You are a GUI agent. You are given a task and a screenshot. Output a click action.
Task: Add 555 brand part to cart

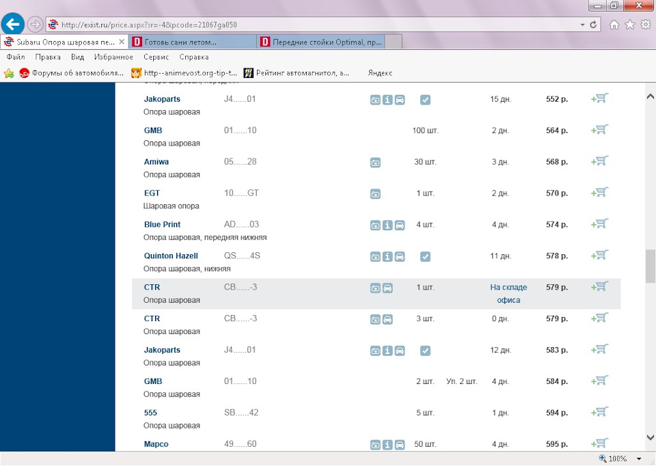599,413
